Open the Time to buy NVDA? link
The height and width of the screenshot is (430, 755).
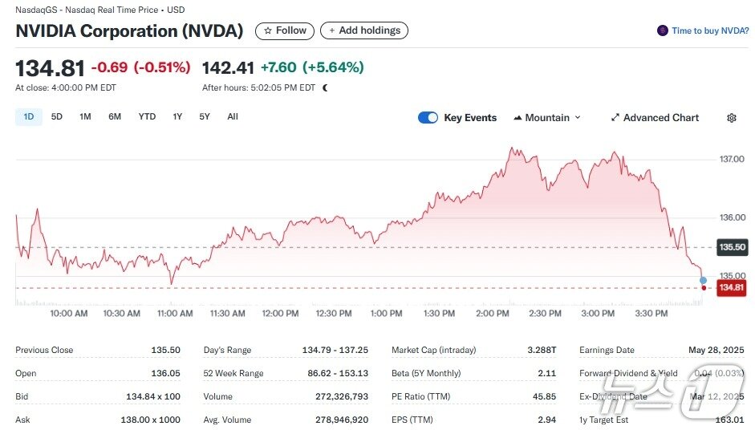[x=710, y=30]
